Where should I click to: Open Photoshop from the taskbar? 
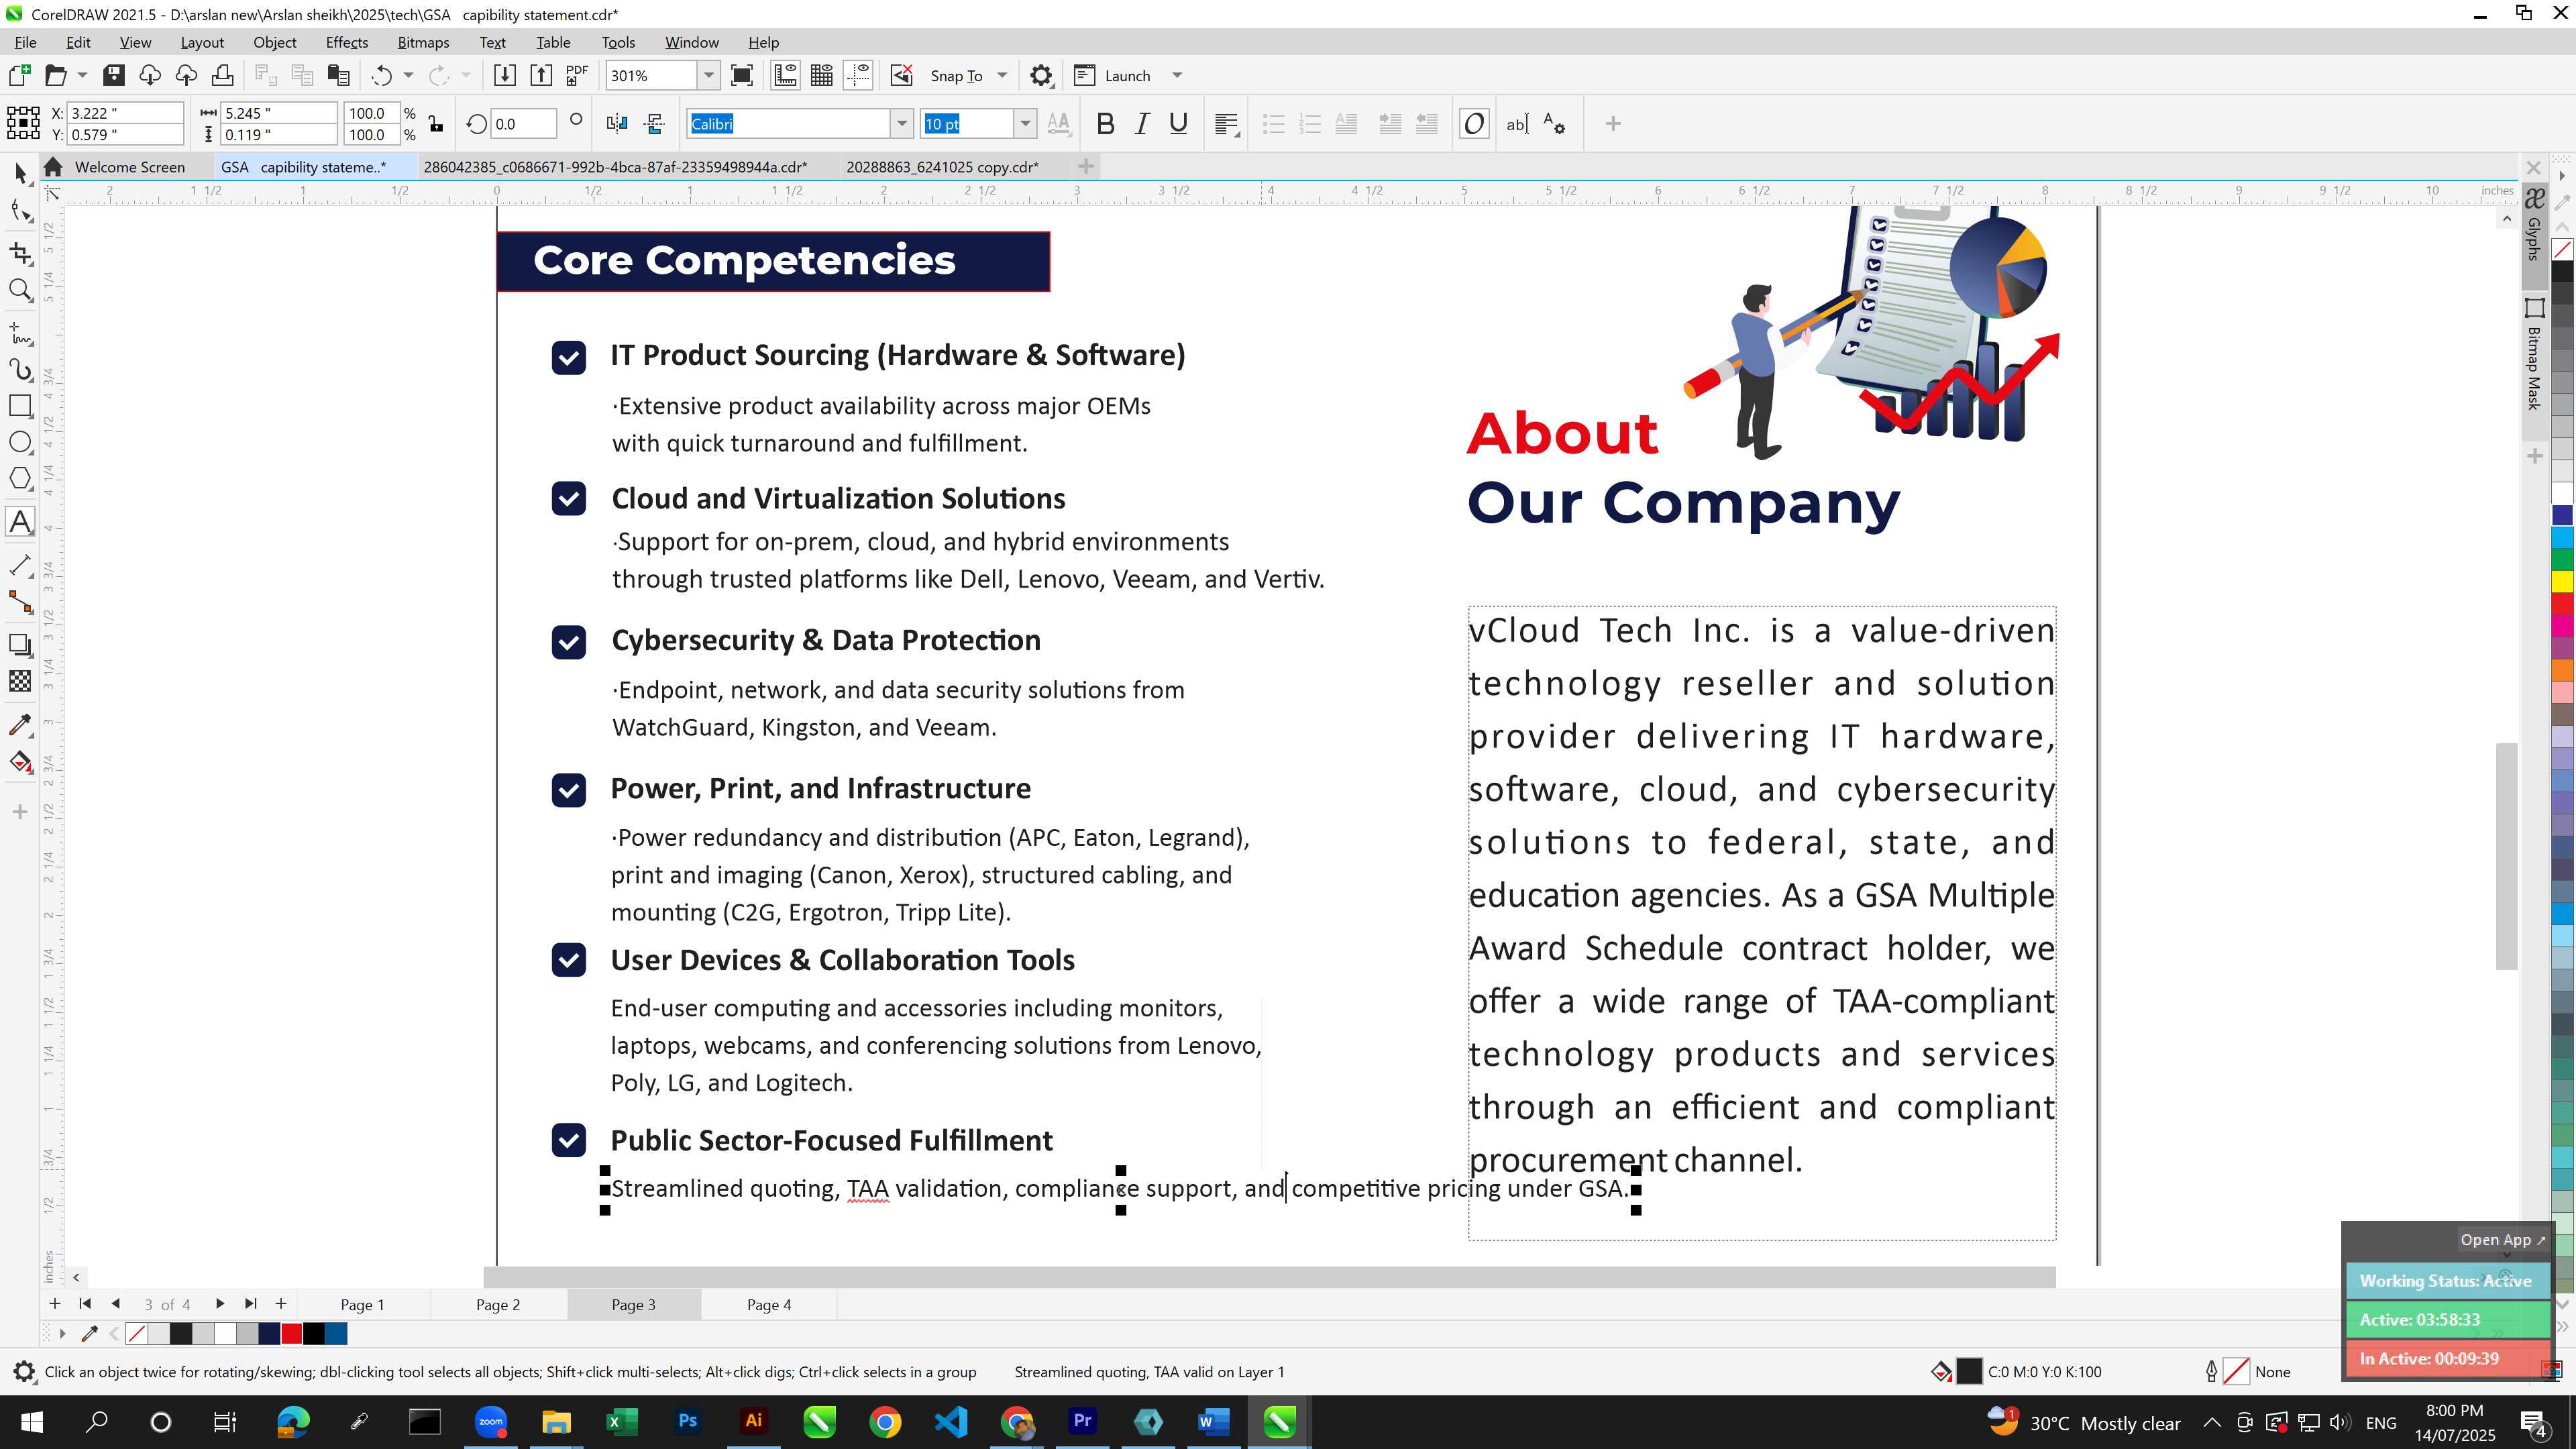pos(688,1421)
